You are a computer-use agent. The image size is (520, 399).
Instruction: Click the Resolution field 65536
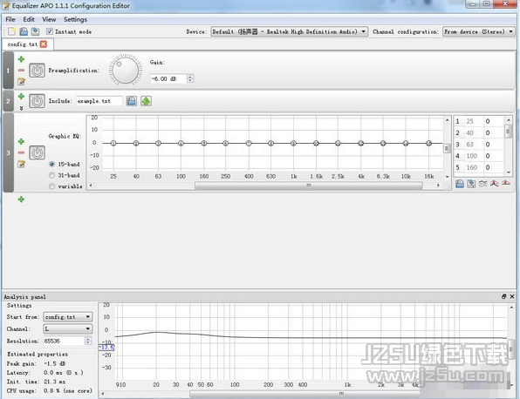64,341
